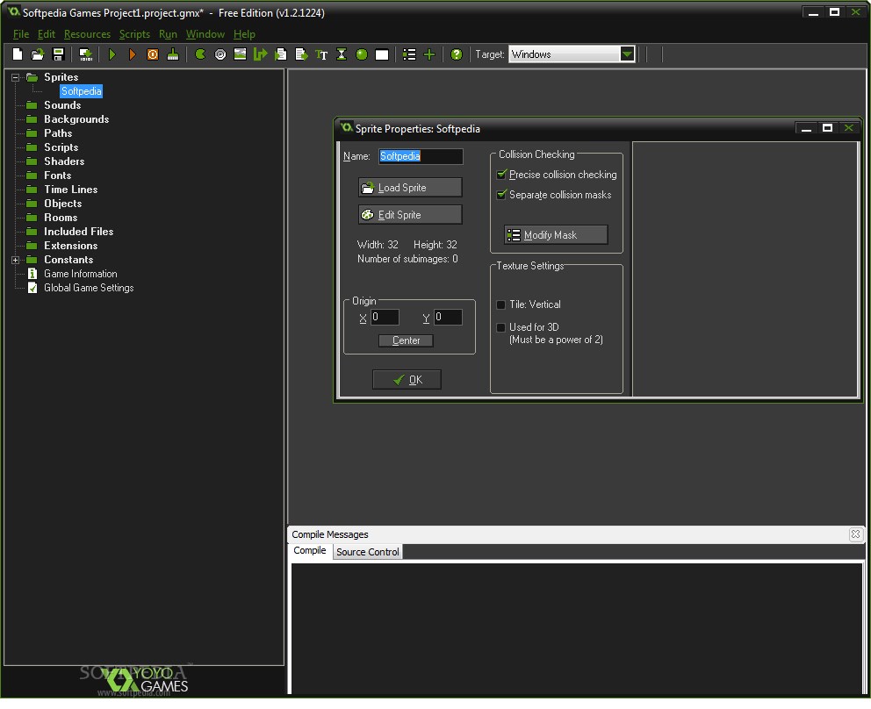Click the New project toolbar icon

pyautogui.click(x=18, y=54)
